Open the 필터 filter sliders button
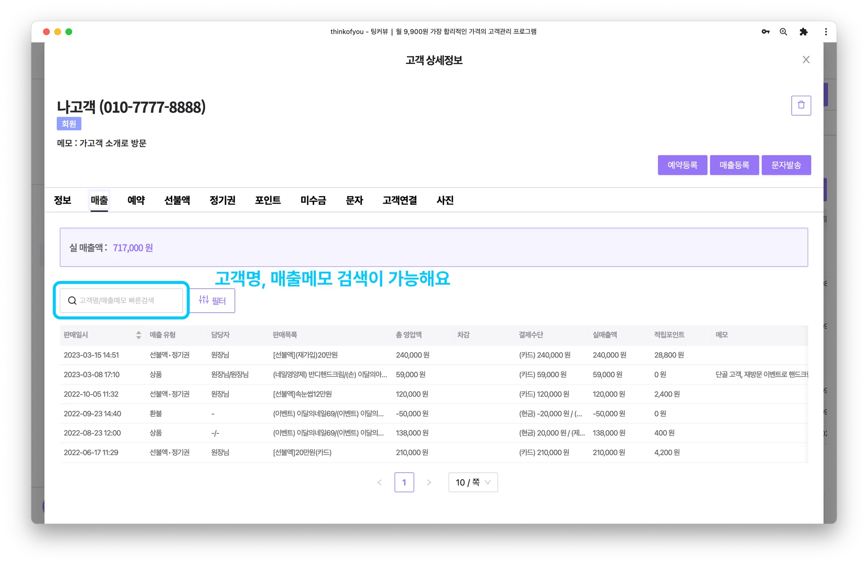 [212, 300]
